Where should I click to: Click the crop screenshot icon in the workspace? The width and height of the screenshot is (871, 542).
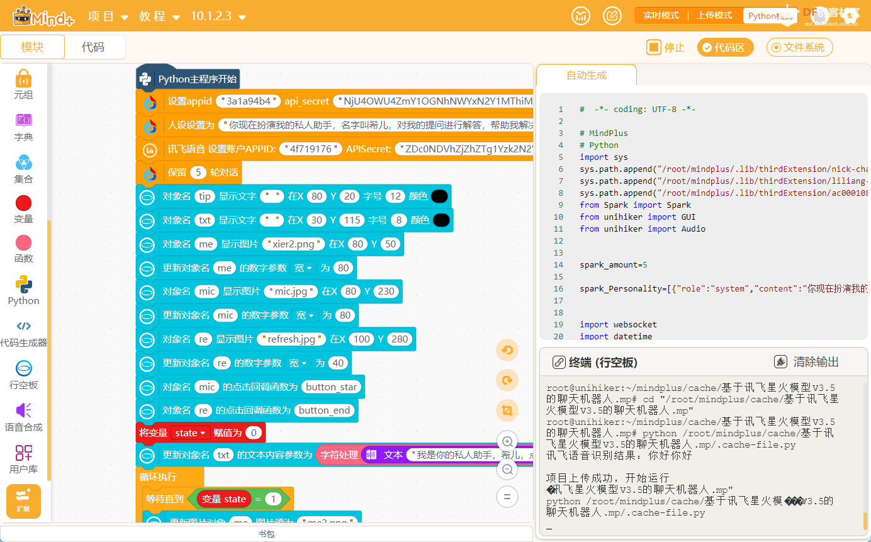507,411
